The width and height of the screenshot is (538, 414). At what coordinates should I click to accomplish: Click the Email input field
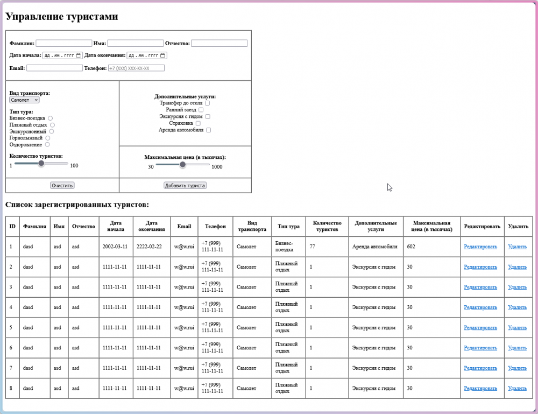54,68
